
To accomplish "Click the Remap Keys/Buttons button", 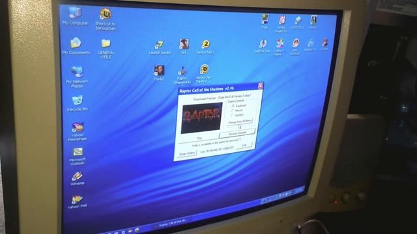I will (239, 122).
